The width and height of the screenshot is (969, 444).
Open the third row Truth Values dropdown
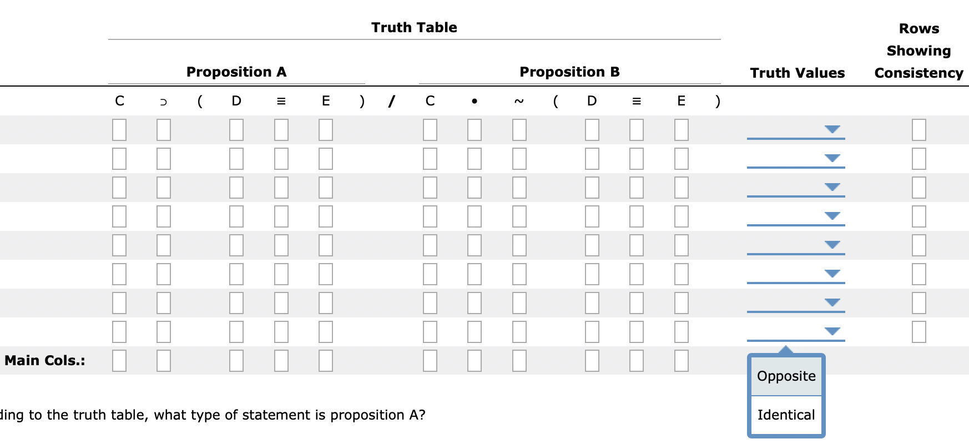pyautogui.click(x=796, y=188)
